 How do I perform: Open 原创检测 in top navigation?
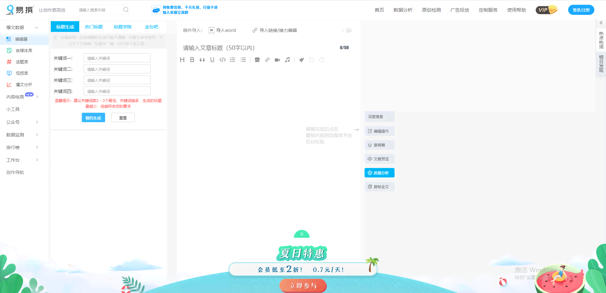[x=431, y=10]
